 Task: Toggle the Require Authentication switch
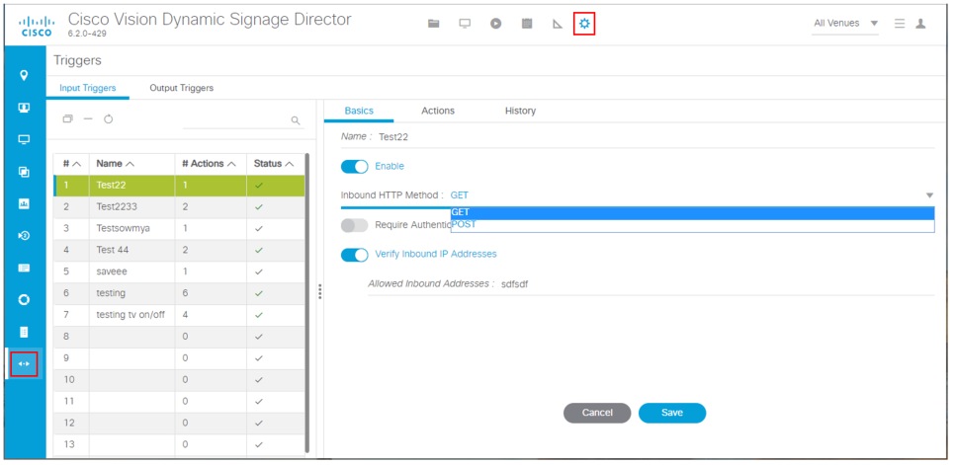(x=355, y=225)
